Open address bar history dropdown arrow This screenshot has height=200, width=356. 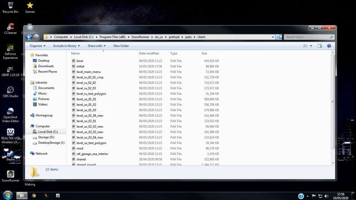pos(273,37)
